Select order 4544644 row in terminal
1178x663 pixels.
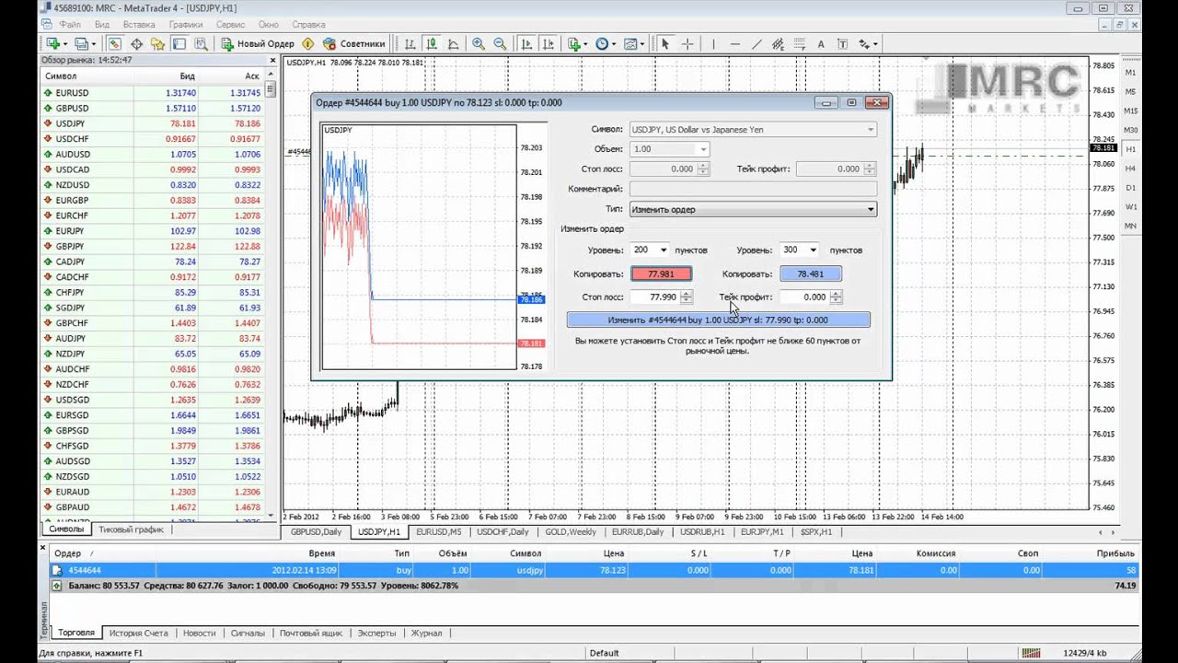click(x=595, y=570)
